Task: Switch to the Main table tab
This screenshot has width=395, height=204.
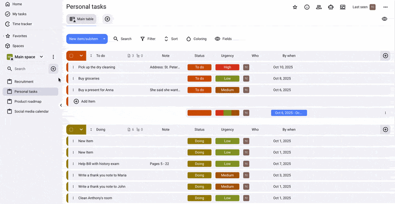Action: (81, 19)
